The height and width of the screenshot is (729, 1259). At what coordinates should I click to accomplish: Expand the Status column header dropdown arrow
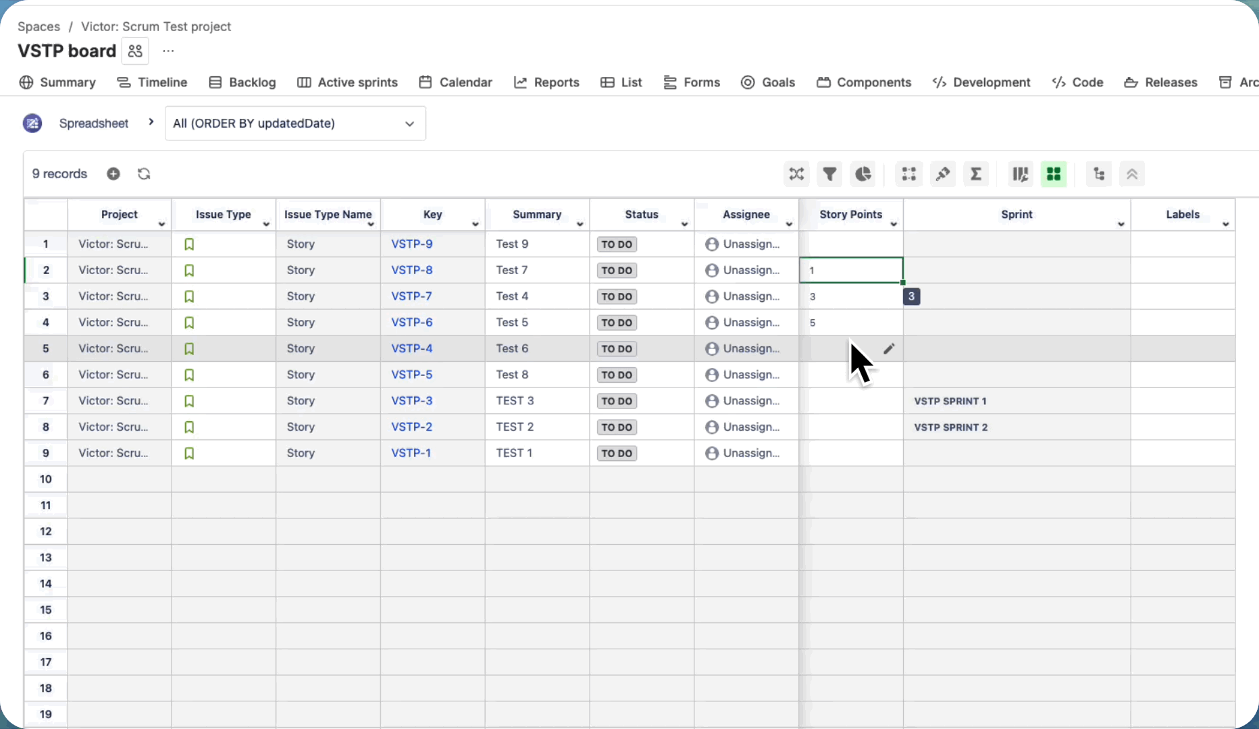click(x=684, y=224)
